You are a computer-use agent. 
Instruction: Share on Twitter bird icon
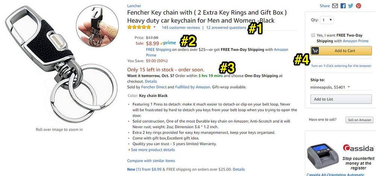pyautogui.click(x=350, y=6)
